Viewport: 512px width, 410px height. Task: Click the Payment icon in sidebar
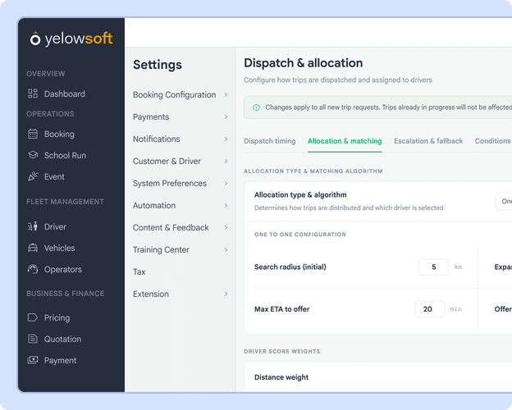coord(33,360)
